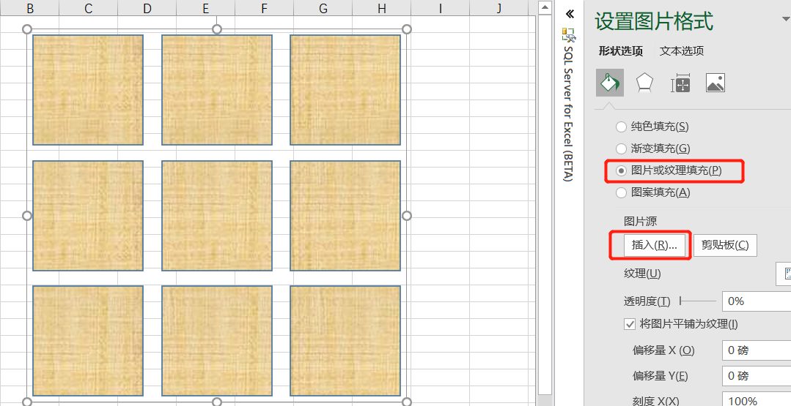
Task: Click the 图片源 label
Action: tap(640, 221)
